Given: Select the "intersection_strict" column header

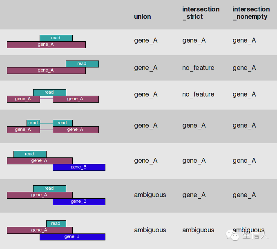Looking at the screenshot, I should click(201, 13).
